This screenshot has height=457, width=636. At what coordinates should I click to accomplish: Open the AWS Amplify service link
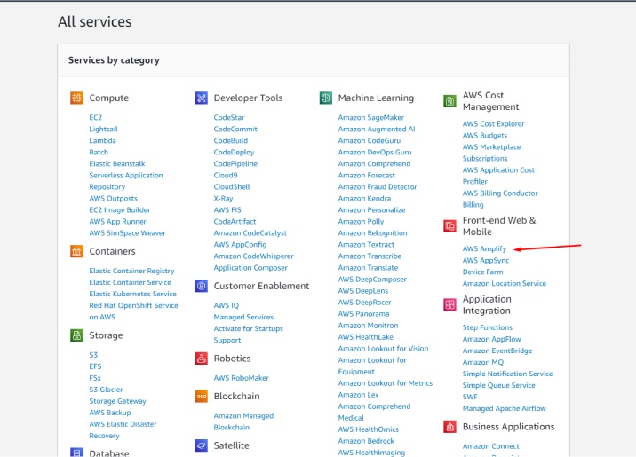tap(484, 249)
